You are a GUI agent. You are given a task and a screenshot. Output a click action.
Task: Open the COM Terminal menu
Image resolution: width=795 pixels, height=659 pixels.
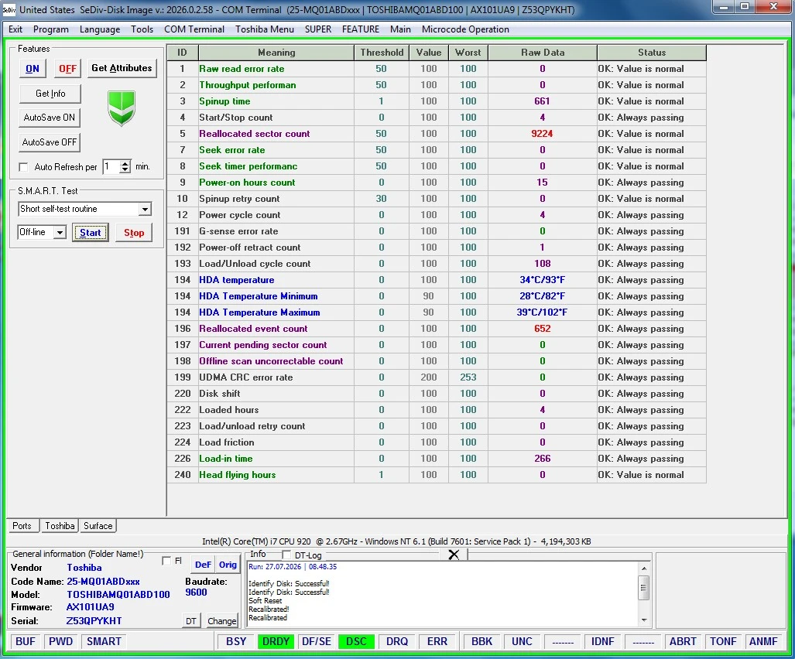[x=194, y=29]
